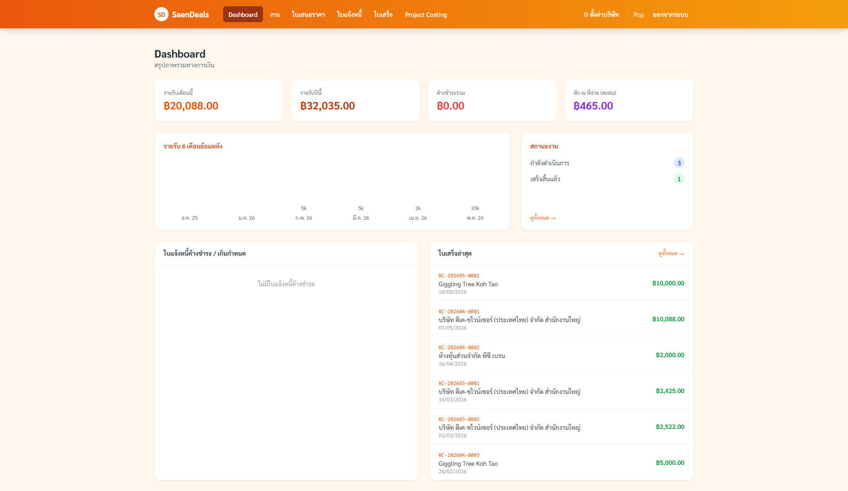Click the date 07/05/2026
Screen dimensions: 848x491
452,328
